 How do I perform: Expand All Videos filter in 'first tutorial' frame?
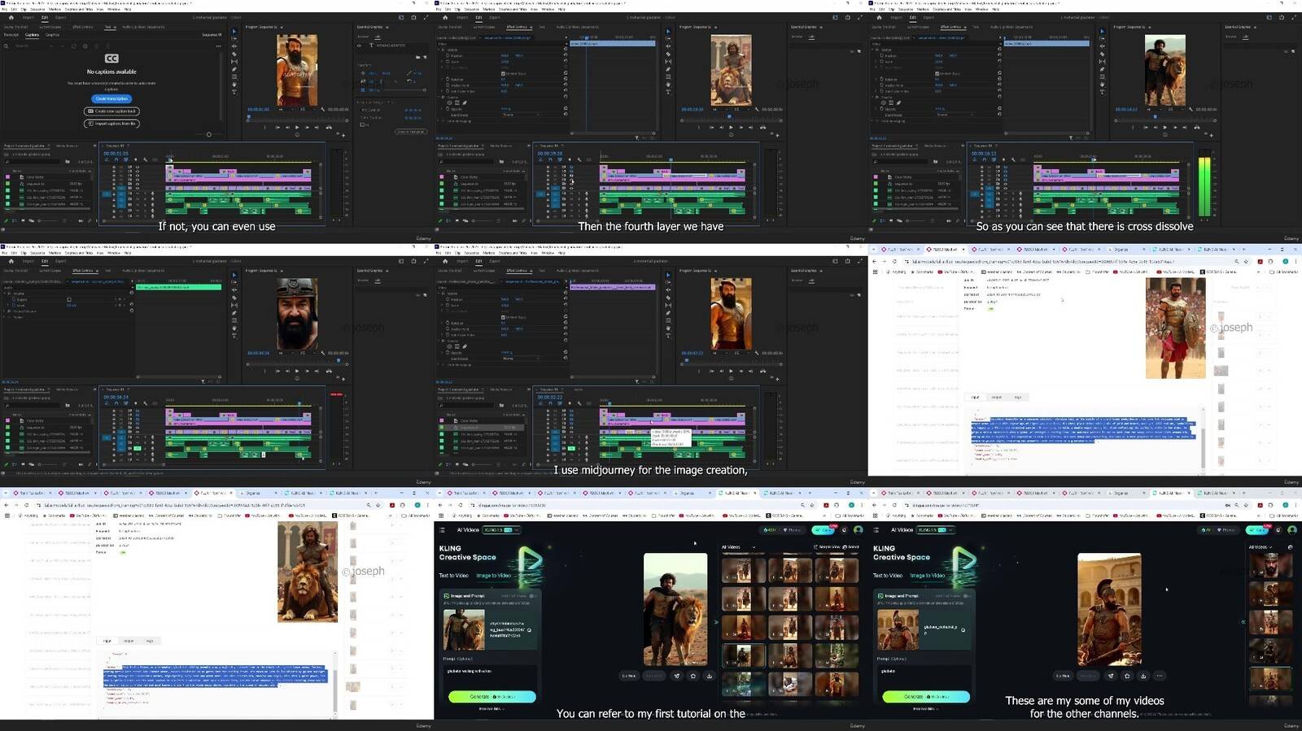click(x=738, y=547)
